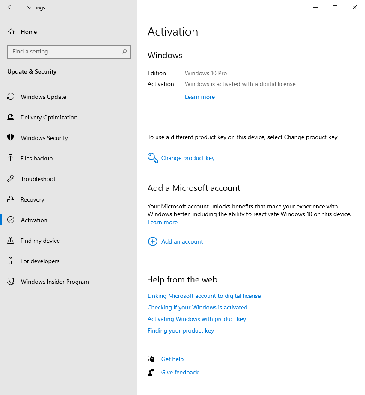The width and height of the screenshot is (365, 395).
Task: Click the Find my device icon
Action: coord(11,241)
